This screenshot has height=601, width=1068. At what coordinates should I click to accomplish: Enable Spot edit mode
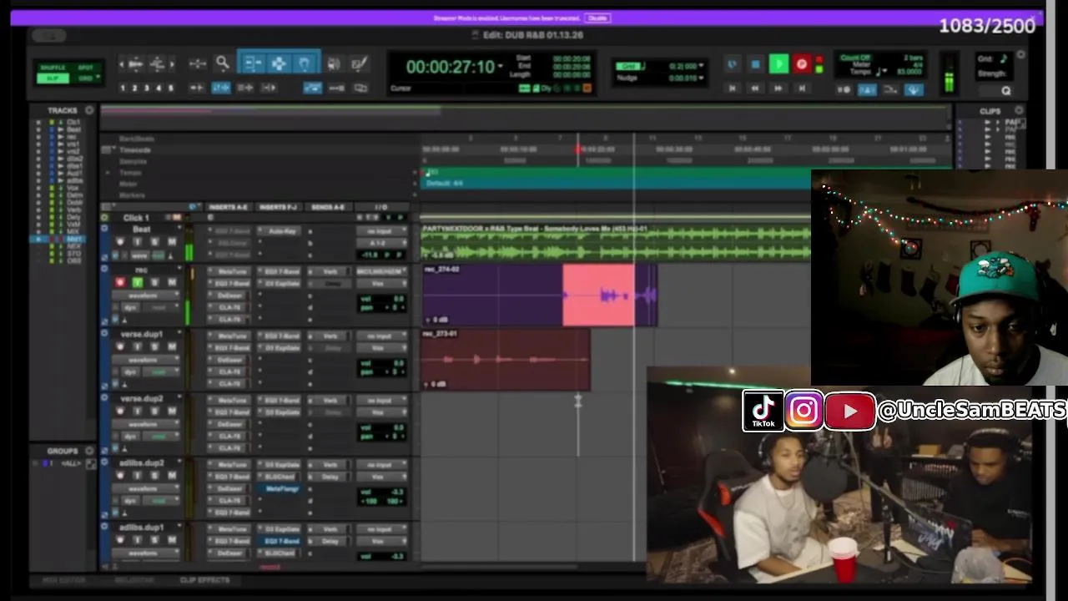85,68
